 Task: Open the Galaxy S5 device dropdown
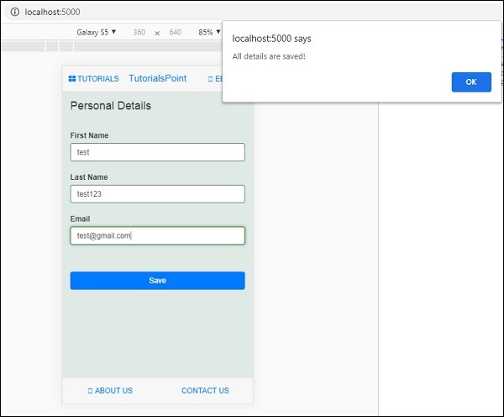[97, 32]
